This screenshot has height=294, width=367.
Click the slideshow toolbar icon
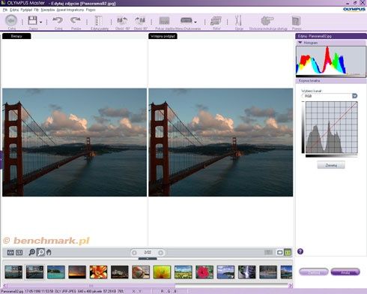click(x=165, y=21)
